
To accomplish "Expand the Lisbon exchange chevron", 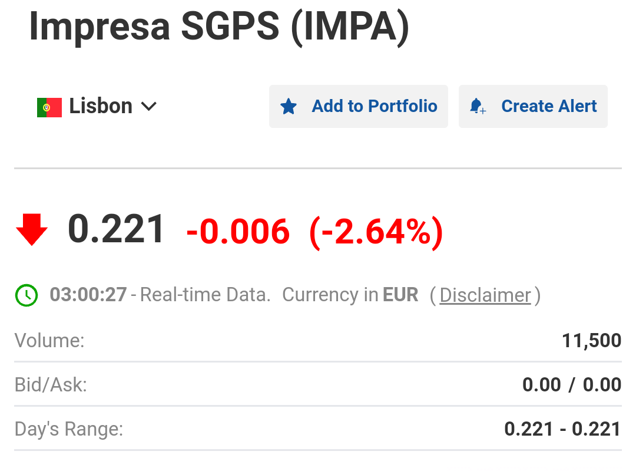I will tap(149, 107).
